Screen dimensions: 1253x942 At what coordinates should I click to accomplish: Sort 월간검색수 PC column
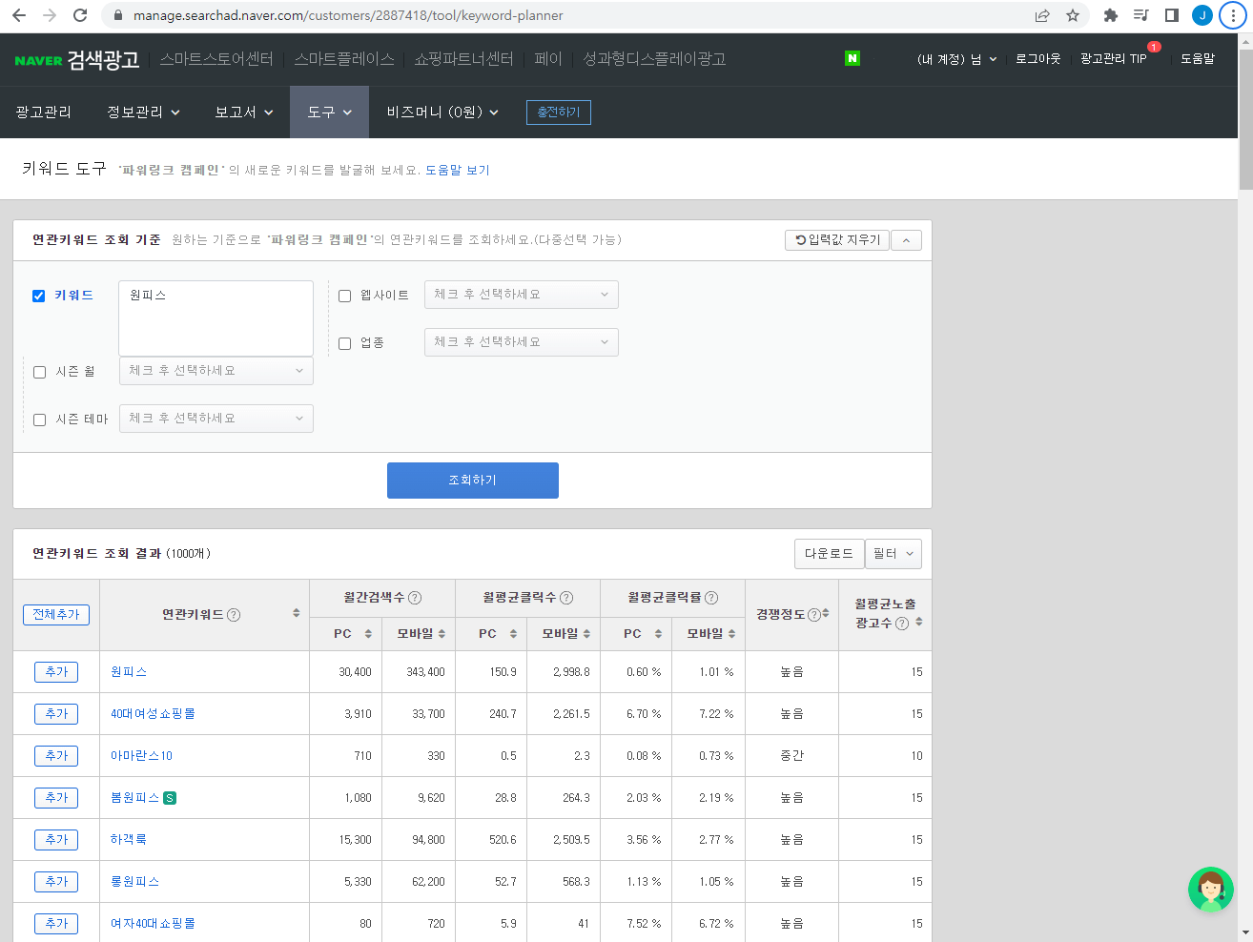[368, 634]
